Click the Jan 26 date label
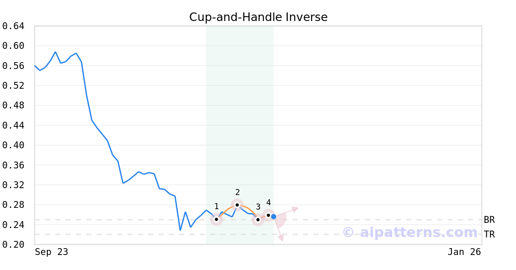Image resolution: width=516 pixels, height=270 pixels. click(464, 252)
